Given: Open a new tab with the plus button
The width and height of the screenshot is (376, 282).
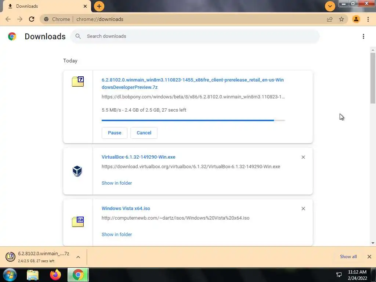Looking at the screenshot, I should point(99,6).
